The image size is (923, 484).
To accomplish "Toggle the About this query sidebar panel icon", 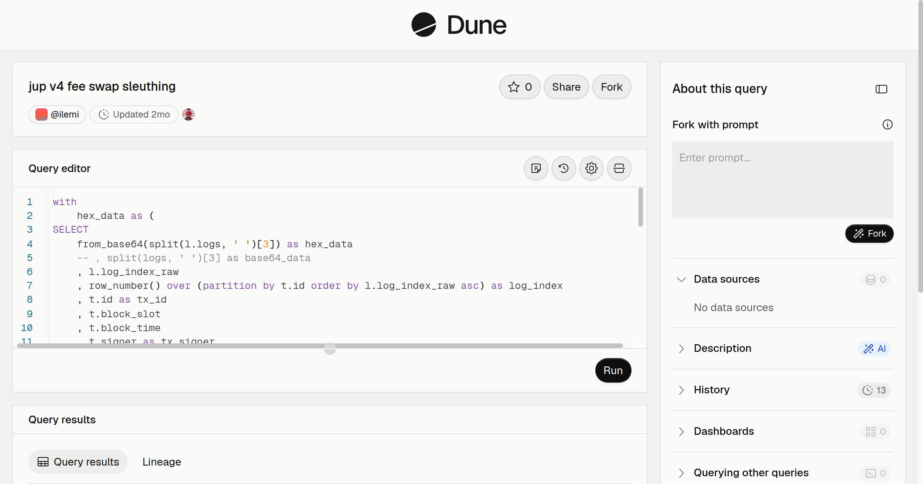I will tap(881, 89).
